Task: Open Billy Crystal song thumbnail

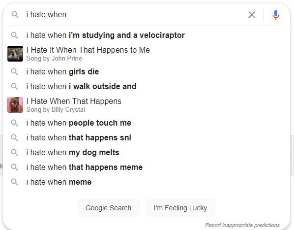Action: pos(15,105)
